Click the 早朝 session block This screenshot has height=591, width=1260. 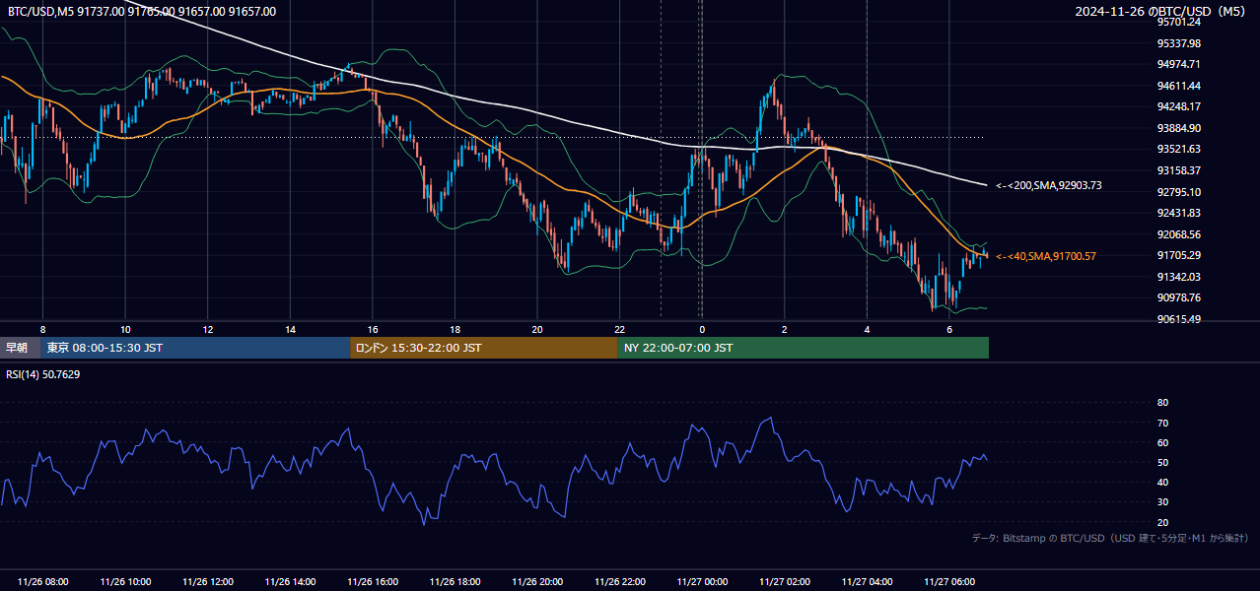coord(20,348)
